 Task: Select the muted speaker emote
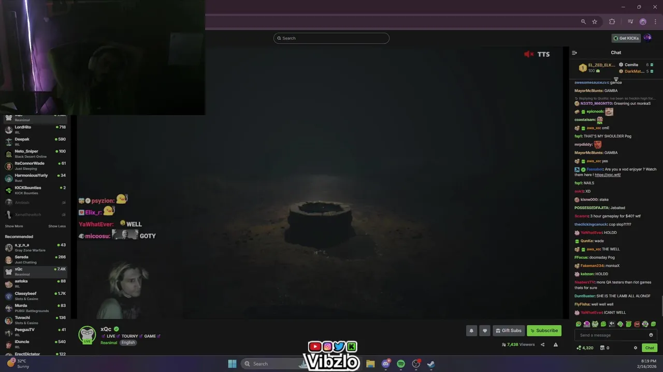pos(612,324)
